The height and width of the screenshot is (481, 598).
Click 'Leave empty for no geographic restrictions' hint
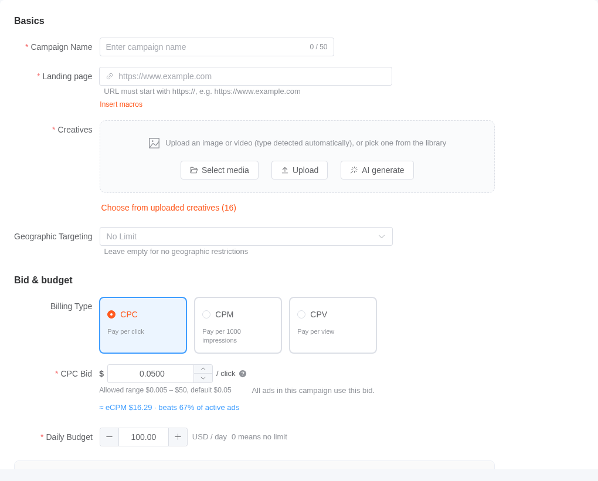click(x=176, y=252)
